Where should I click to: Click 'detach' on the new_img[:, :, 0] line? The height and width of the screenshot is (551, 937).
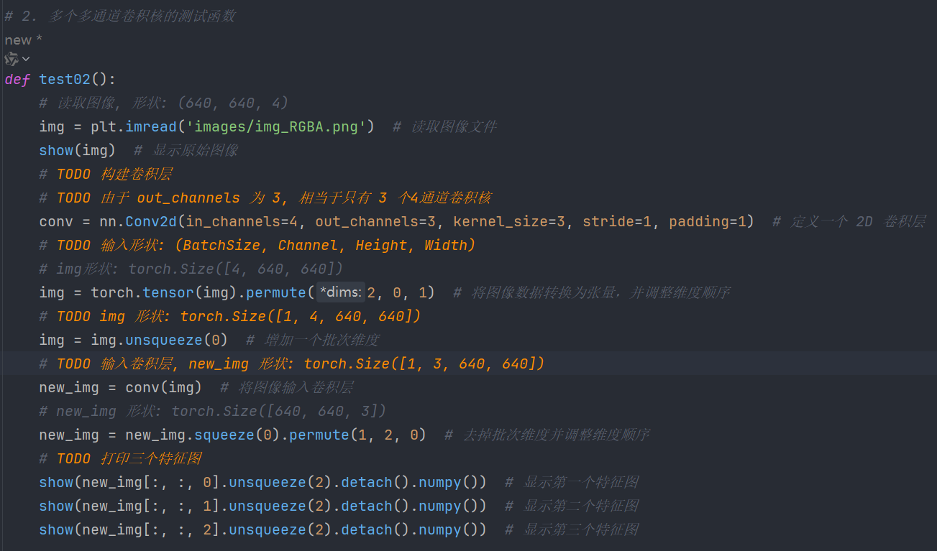[367, 482]
